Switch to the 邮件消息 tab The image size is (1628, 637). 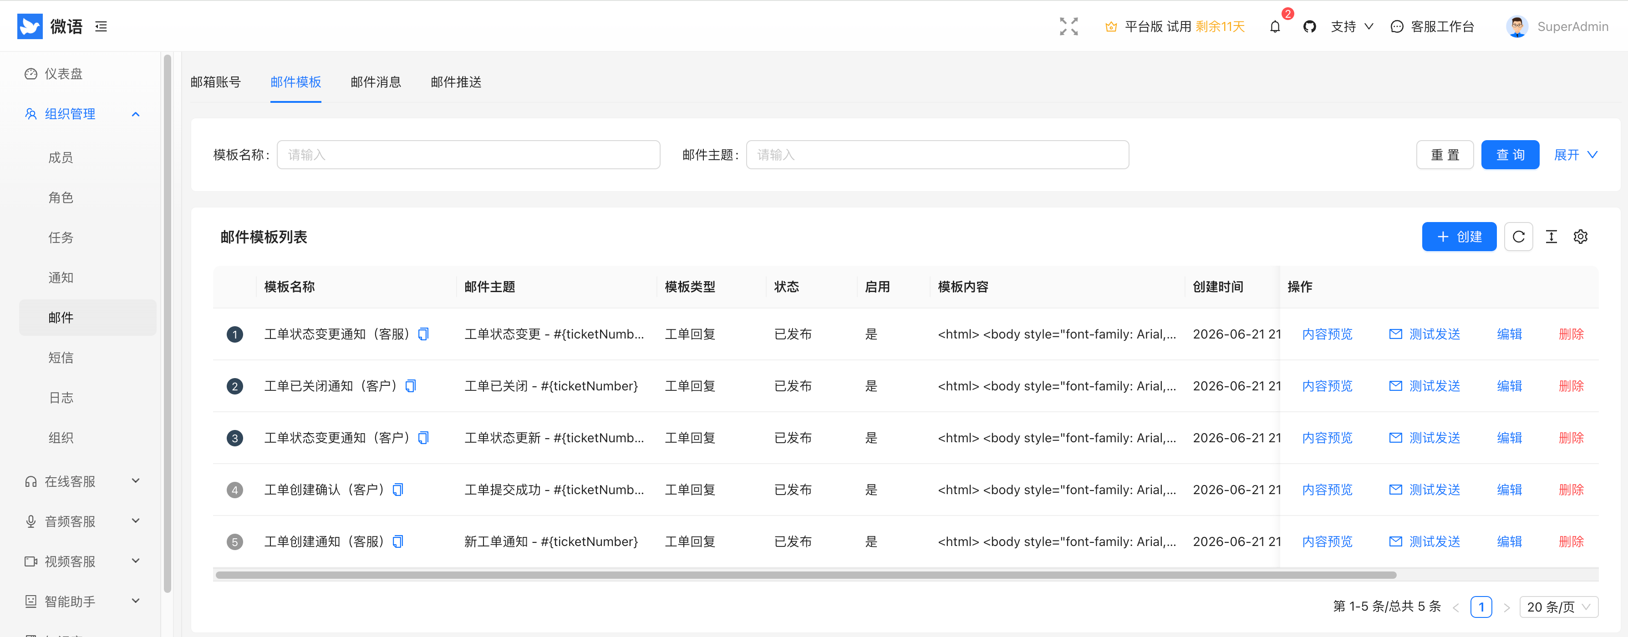(x=376, y=82)
